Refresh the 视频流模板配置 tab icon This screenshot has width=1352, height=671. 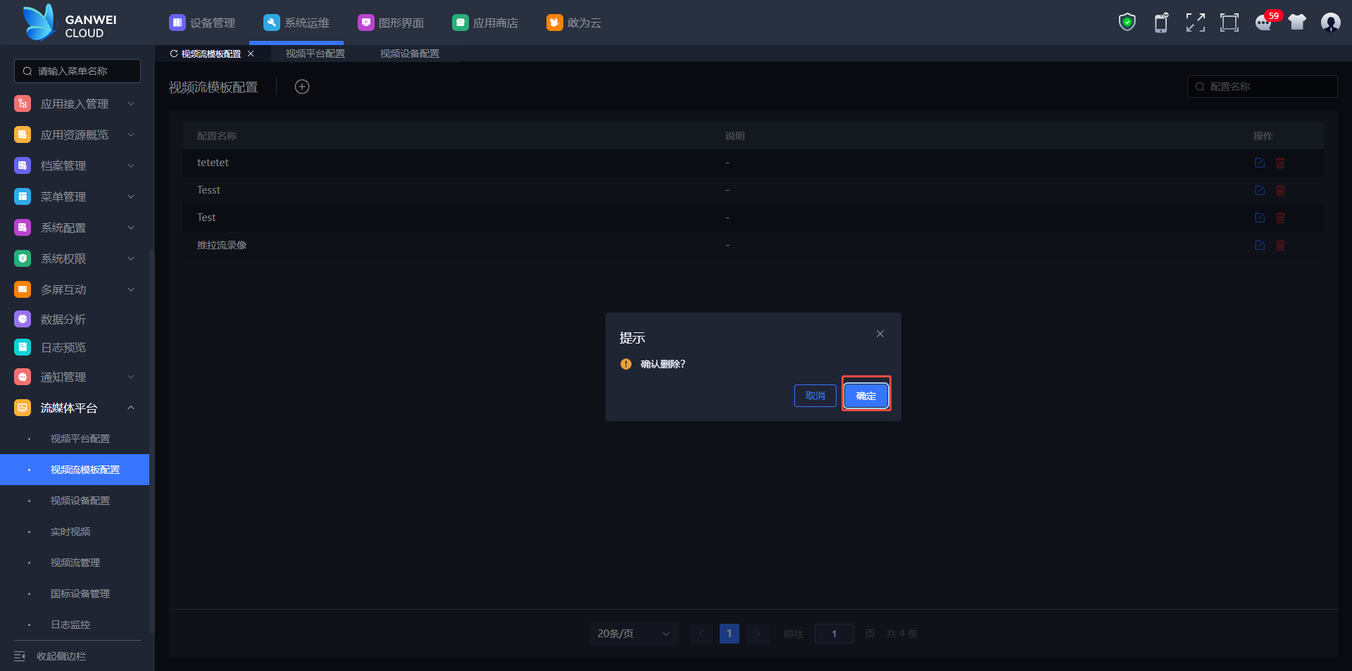(173, 54)
